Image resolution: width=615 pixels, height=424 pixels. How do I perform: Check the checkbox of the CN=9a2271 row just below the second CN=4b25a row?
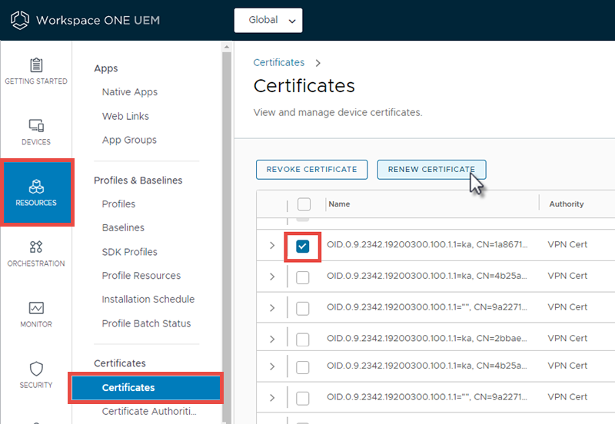(302, 399)
